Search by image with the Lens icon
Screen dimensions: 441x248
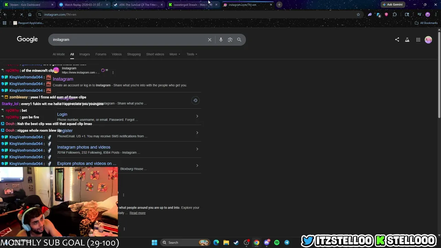[x=230, y=40]
